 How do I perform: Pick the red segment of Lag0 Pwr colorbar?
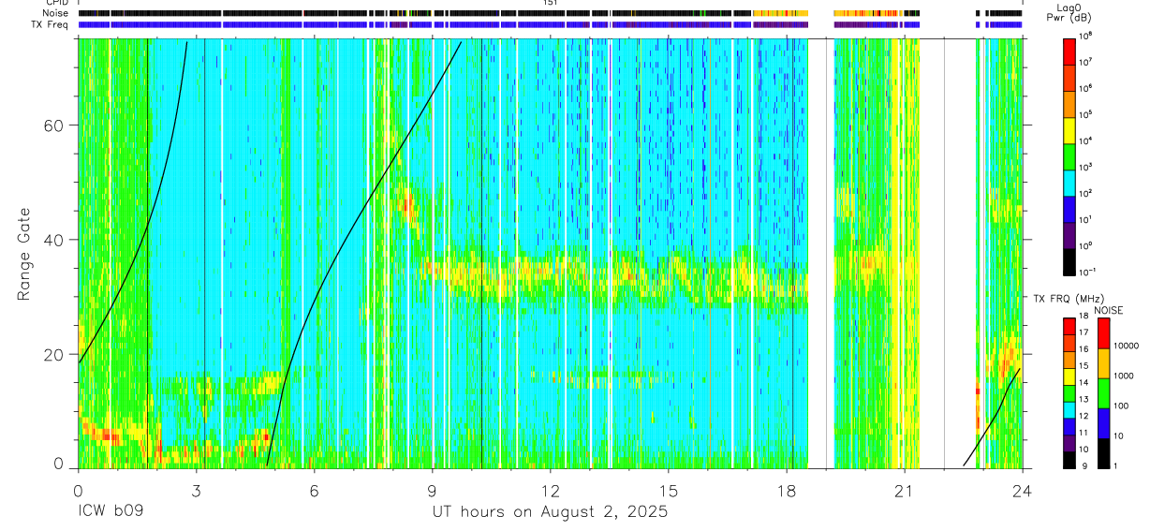click(1069, 51)
